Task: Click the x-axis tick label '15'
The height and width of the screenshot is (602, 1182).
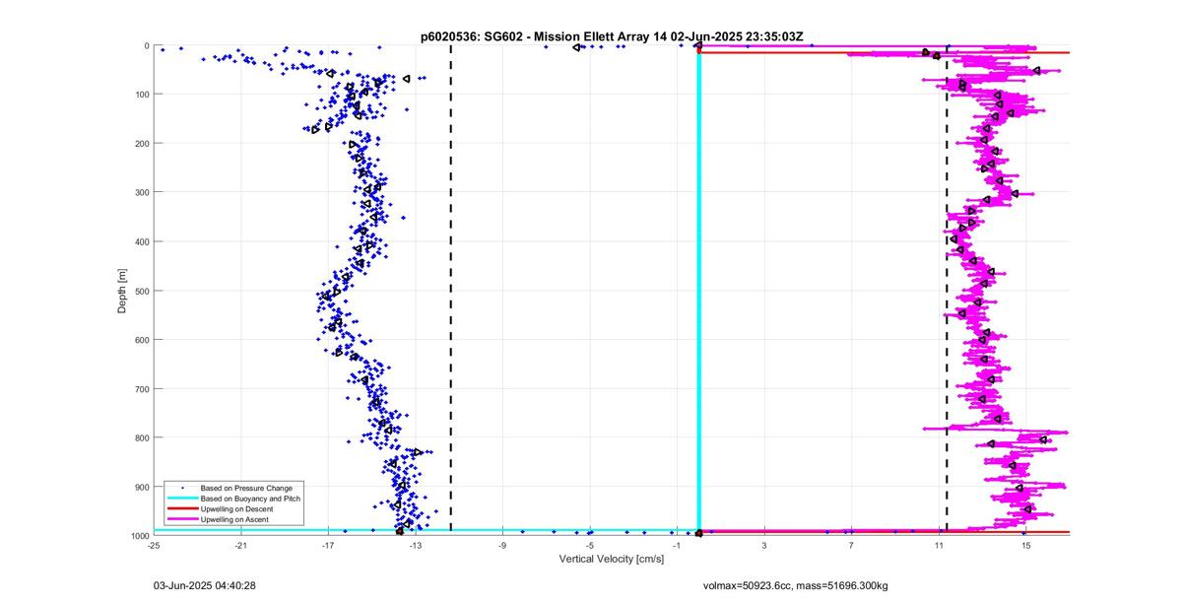Action: [x=1025, y=545]
